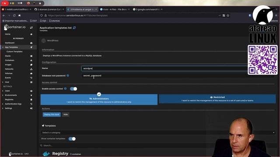The width and height of the screenshot is (280, 157).
Task: Click the Authentication logs history icon
Action: point(31,104)
